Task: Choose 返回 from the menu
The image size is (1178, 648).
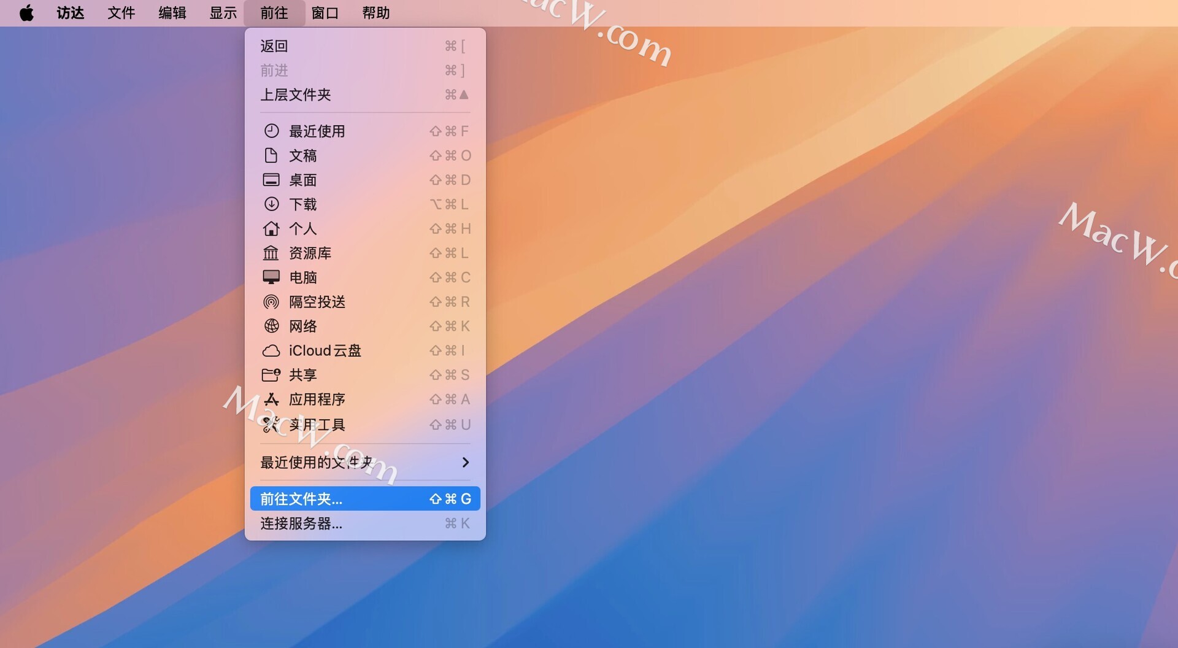Action: pos(365,46)
